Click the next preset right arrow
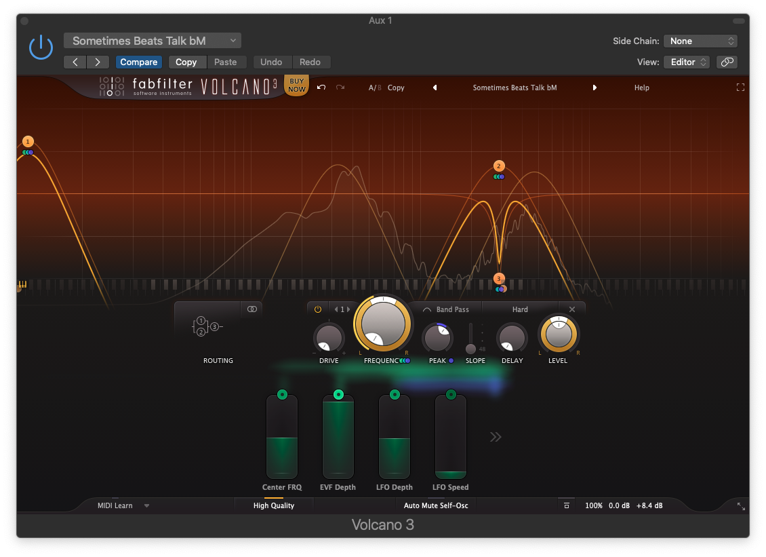The image size is (766, 557). [x=595, y=88]
